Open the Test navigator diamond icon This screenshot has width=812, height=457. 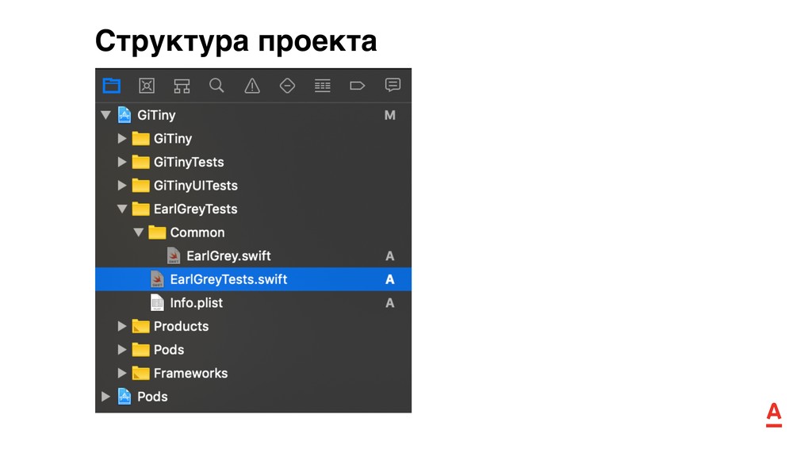point(287,86)
